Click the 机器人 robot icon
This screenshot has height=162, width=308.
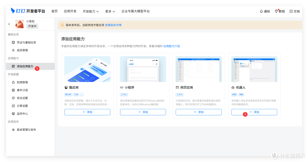click(233, 87)
